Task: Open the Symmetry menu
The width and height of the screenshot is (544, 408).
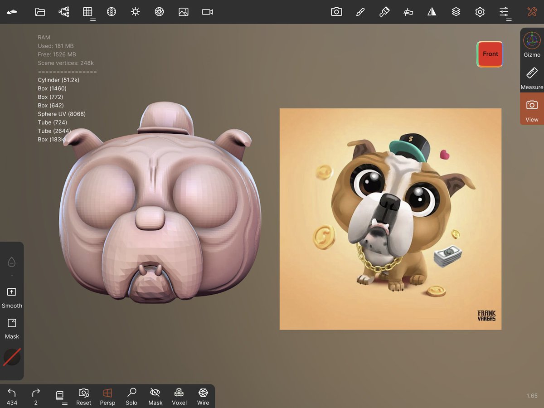Action: pyautogui.click(x=432, y=12)
